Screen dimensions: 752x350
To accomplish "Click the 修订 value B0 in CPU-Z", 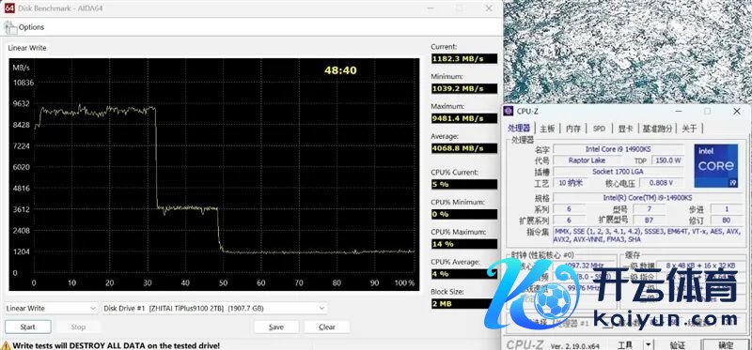I will [727, 220].
